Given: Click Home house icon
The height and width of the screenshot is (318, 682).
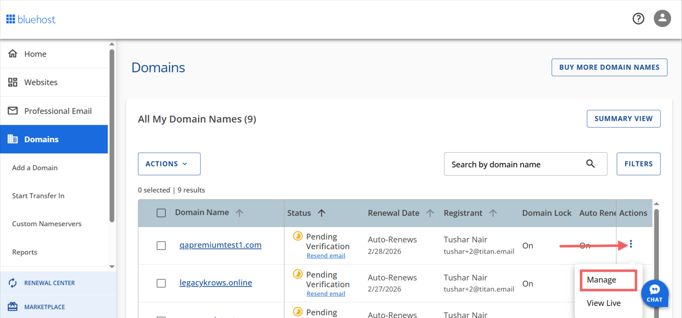Looking at the screenshot, I should 13,53.
